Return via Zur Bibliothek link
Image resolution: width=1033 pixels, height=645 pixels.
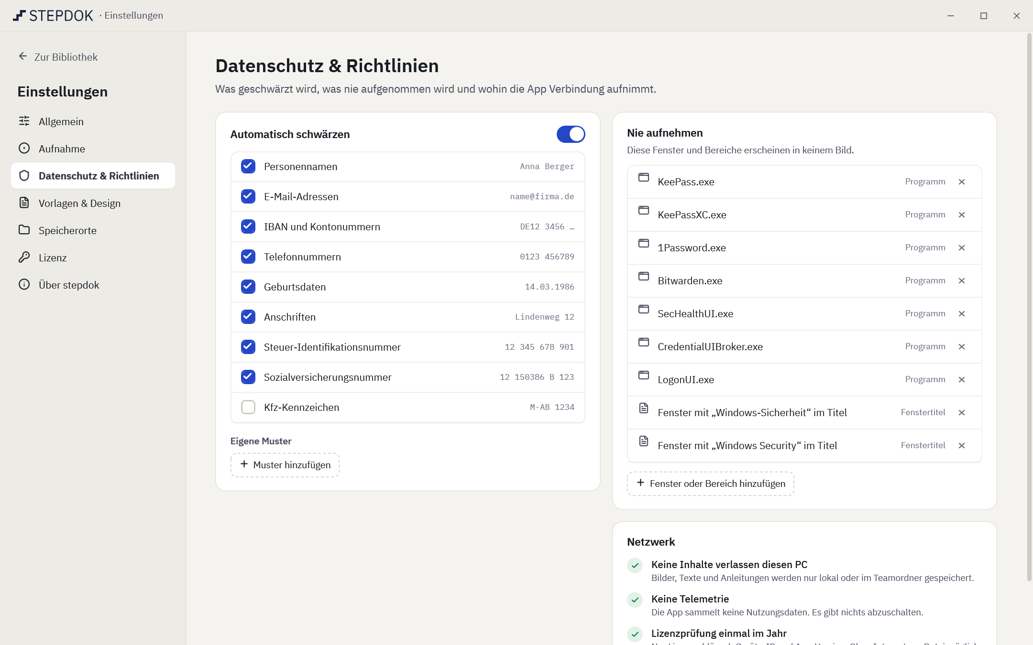tap(58, 57)
